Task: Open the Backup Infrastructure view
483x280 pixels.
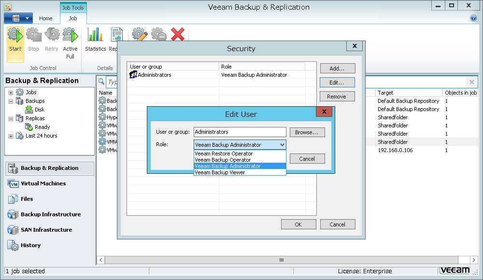Action: (50, 214)
